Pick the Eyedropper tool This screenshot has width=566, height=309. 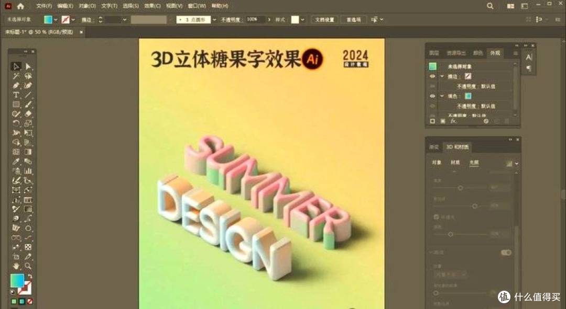[x=16, y=162]
